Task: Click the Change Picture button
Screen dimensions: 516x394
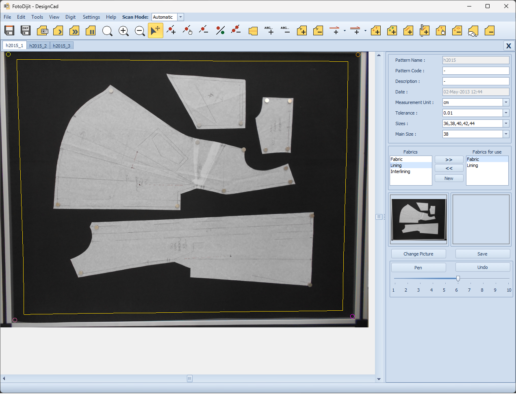Action: click(x=418, y=254)
